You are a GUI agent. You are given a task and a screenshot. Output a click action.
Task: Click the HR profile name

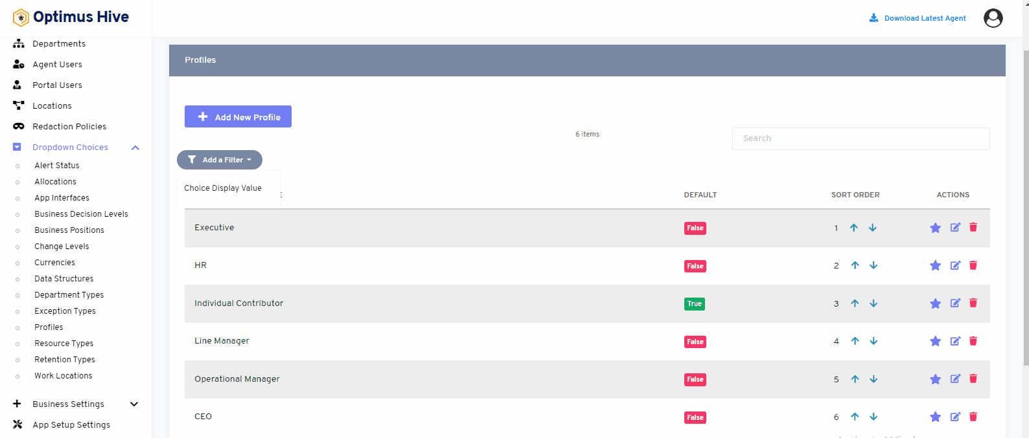coord(200,265)
